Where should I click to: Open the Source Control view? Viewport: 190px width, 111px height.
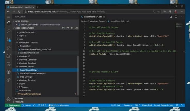(9, 40)
